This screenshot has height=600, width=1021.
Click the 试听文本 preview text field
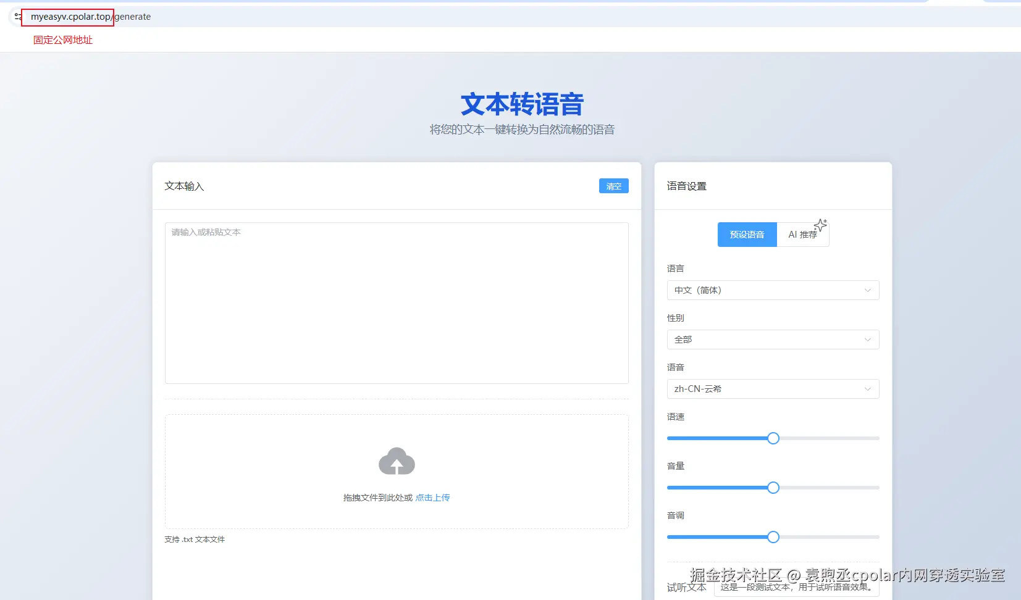797,587
